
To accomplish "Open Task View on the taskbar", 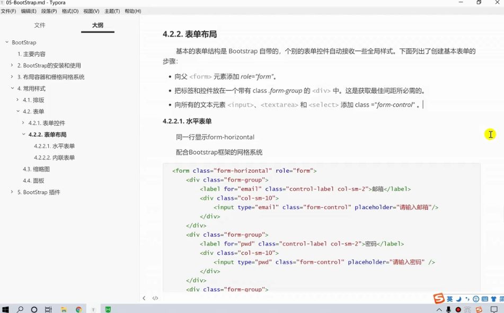I will click(x=48, y=309).
